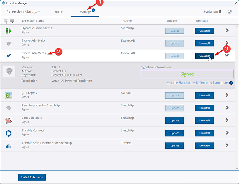Click the help question mark icon
239x184 pixels.
point(231,83)
